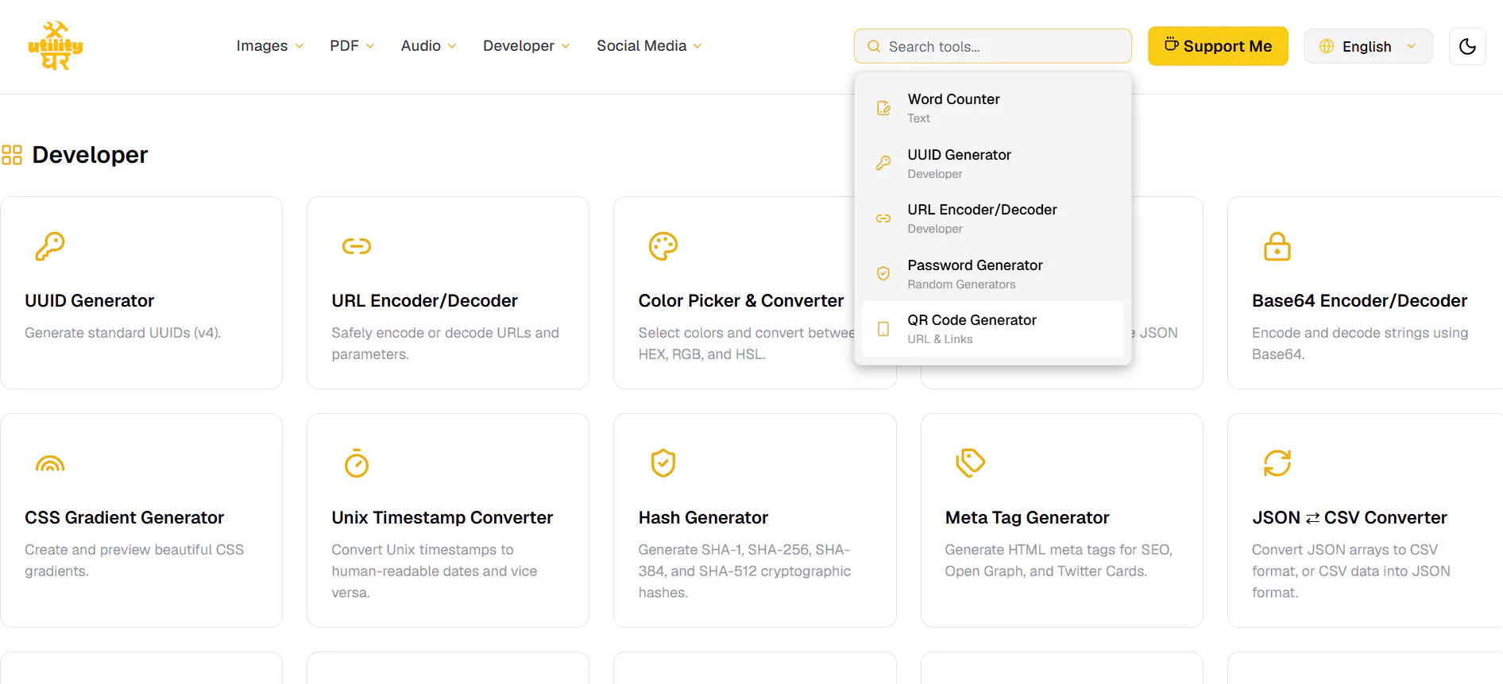Toggle dark mode moon icon
This screenshot has height=684, width=1503.
[x=1467, y=46]
